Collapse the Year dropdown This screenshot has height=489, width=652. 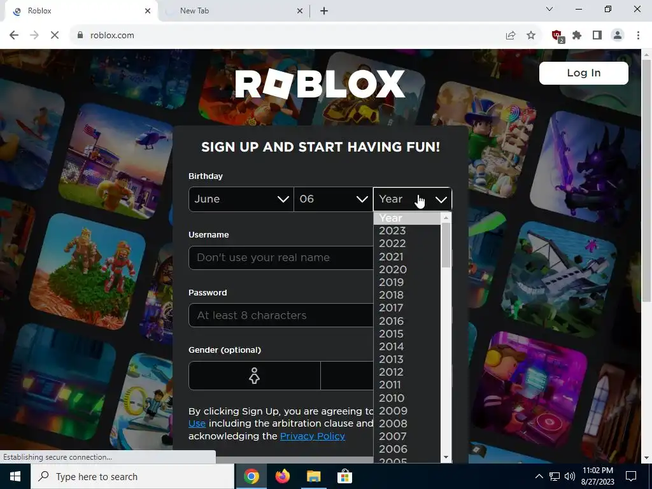(x=412, y=199)
